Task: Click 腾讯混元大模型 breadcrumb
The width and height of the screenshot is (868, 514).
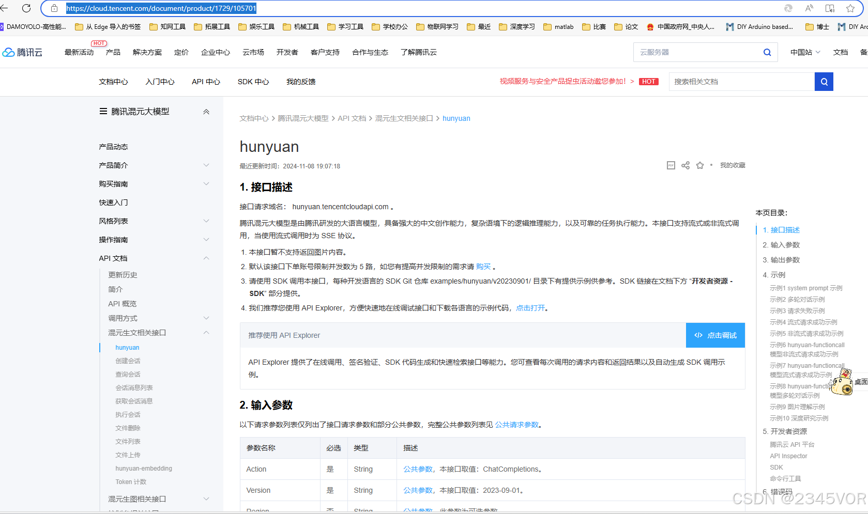Action: pyautogui.click(x=303, y=118)
